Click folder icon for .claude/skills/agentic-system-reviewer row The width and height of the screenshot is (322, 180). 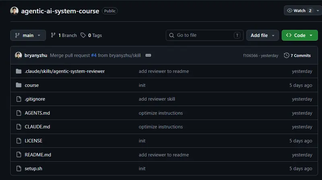click(19, 71)
